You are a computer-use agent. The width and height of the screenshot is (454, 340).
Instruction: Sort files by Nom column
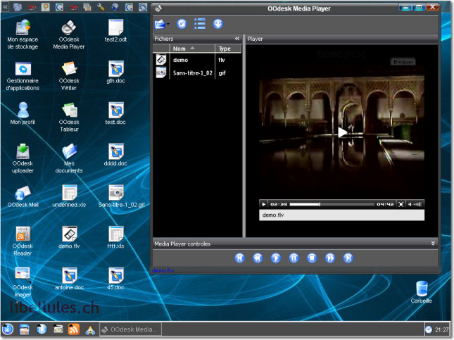click(192, 49)
